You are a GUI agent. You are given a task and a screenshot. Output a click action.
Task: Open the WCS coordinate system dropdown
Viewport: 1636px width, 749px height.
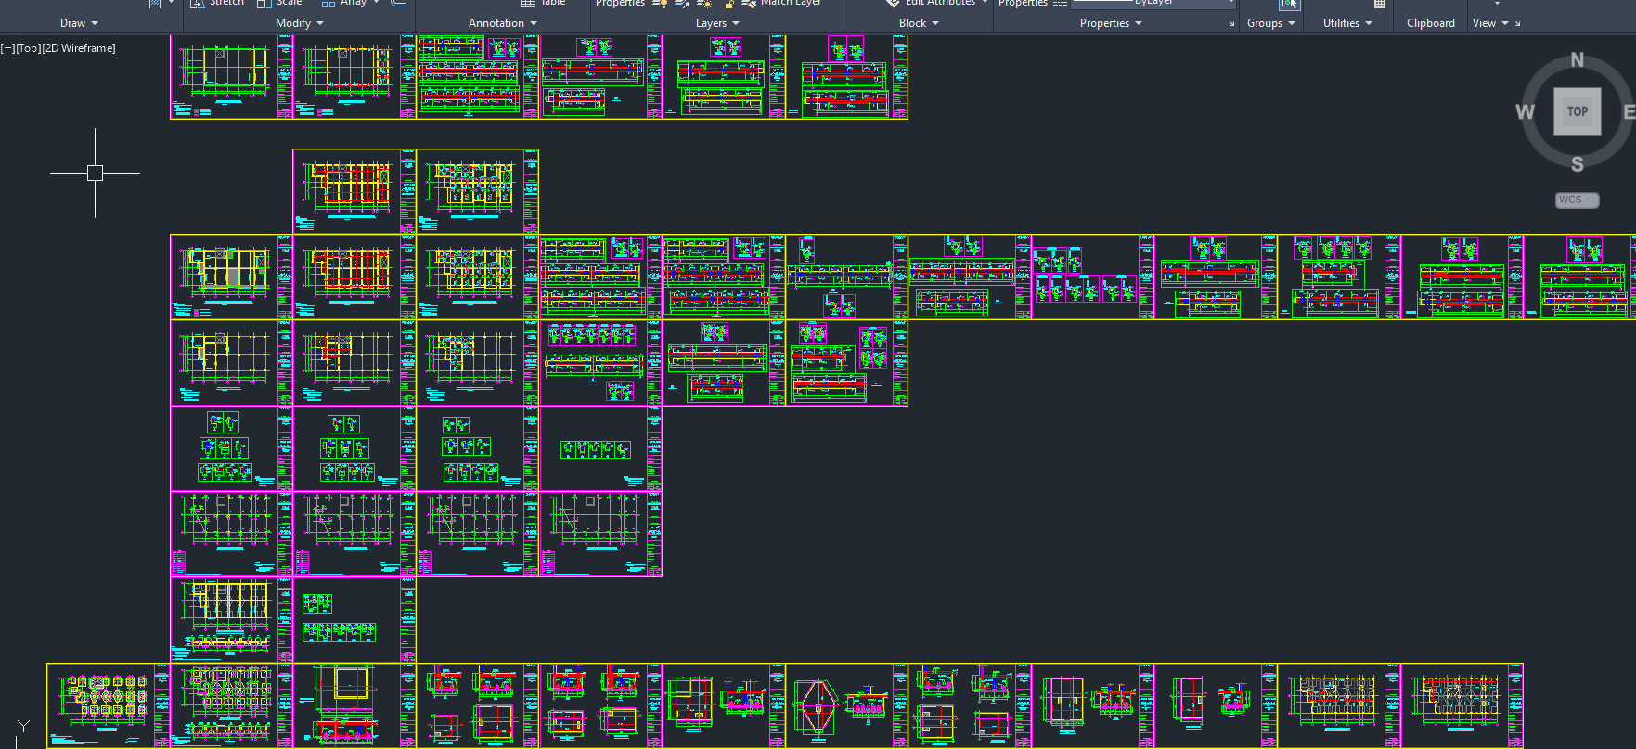1578,200
